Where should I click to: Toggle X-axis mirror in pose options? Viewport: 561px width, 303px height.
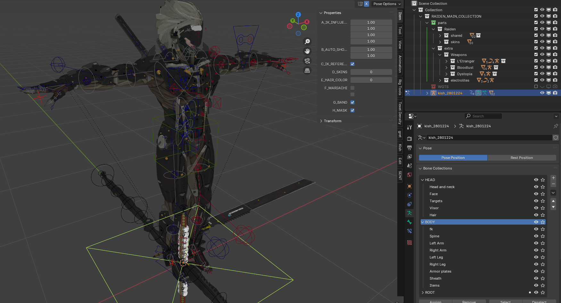367,4
